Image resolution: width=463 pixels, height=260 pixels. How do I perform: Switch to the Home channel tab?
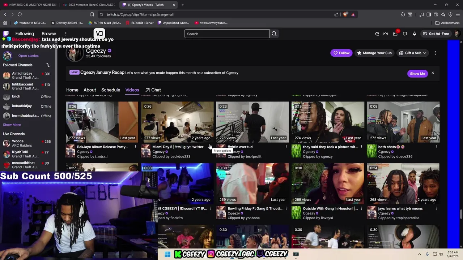click(x=72, y=90)
